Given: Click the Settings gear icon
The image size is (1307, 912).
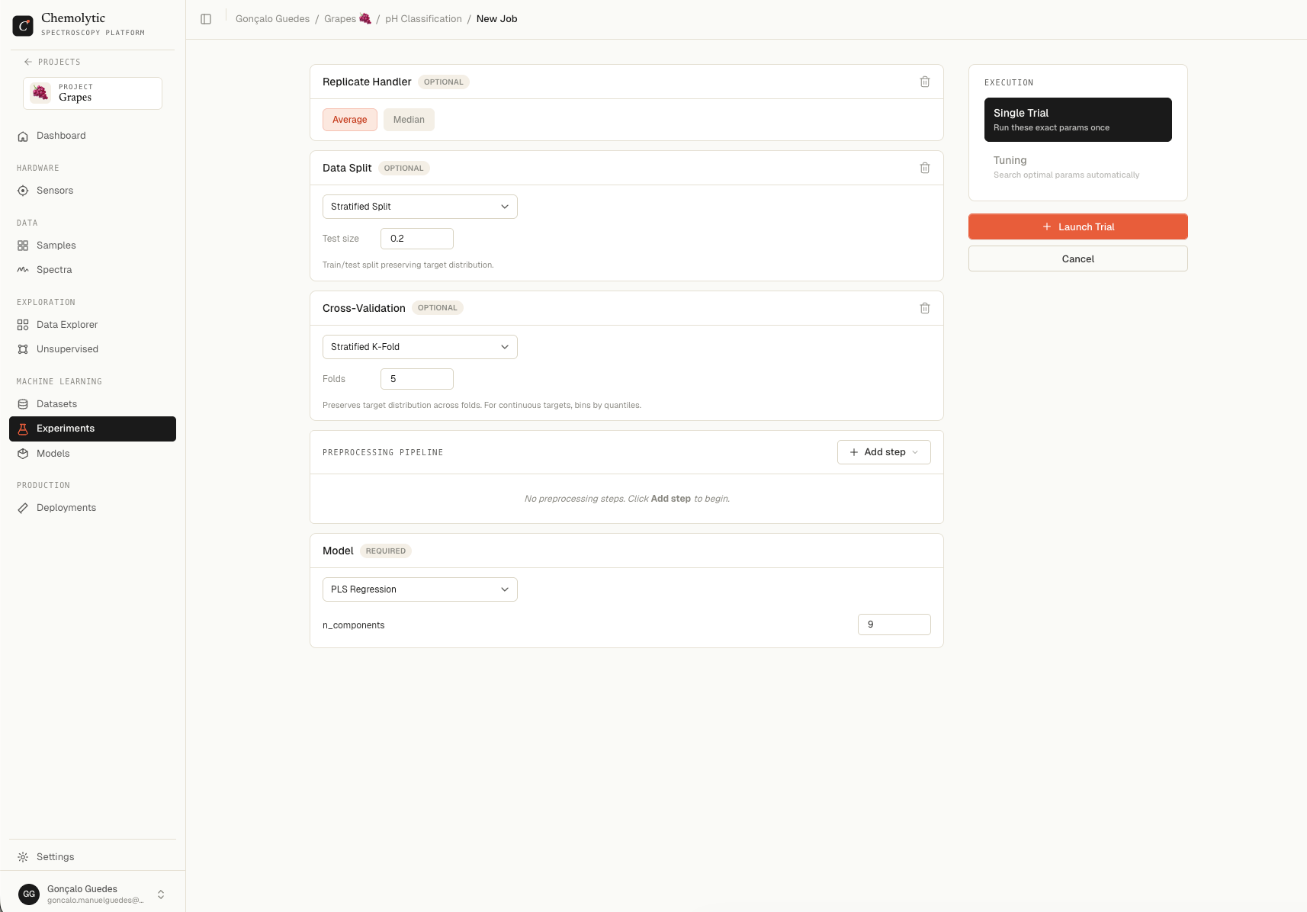Looking at the screenshot, I should pyautogui.click(x=23, y=857).
